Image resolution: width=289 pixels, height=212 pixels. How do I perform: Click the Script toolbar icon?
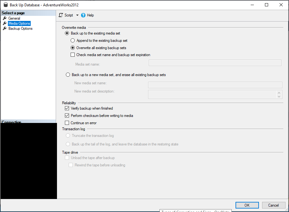coord(61,15)
